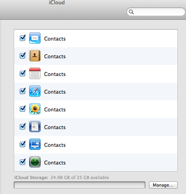This screenshot has width=186, height=194.
Task: Click the Find My Mac radar icon
Action: [x=35, y=162]
